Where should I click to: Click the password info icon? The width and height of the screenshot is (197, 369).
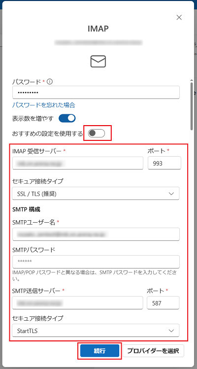click(x=49, y=81)
